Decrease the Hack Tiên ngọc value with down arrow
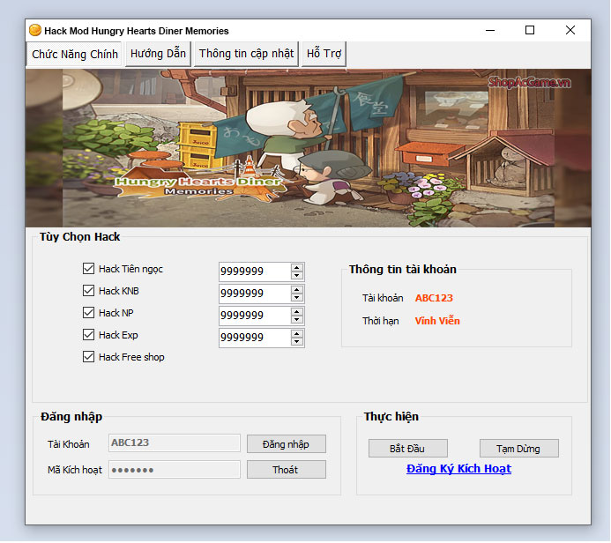The height and width of the screenshot is (543, 611). pos(297,276)
